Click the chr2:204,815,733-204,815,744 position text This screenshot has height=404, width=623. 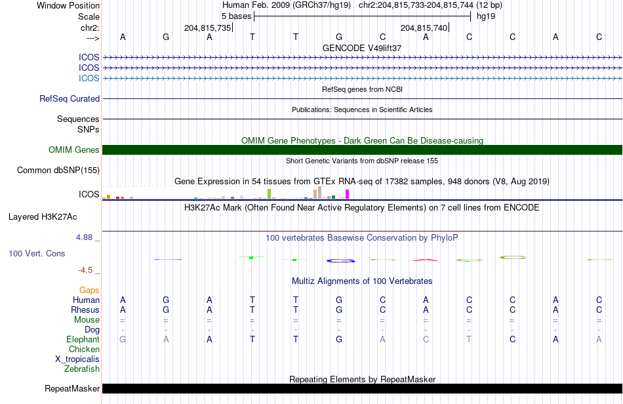(416, 5)
